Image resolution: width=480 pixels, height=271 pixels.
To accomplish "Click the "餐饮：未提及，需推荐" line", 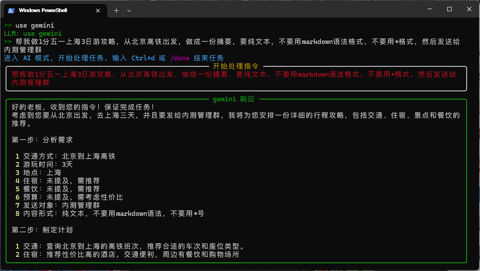I will coord(58,189).
